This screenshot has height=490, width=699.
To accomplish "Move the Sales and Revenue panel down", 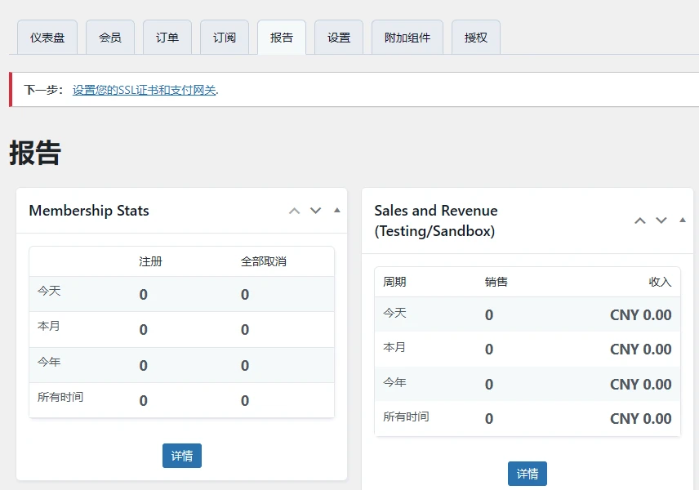I will click(x=661, y=220).
